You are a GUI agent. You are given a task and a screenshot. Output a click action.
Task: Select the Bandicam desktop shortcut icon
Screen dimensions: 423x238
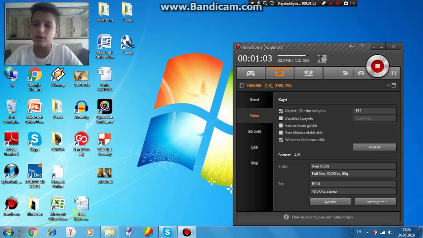[11, 207]
